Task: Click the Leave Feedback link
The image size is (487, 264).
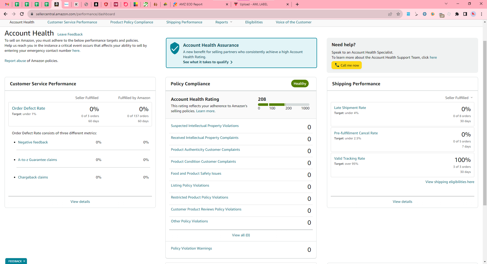Action: pyautogui.click(x=70, y=35)
